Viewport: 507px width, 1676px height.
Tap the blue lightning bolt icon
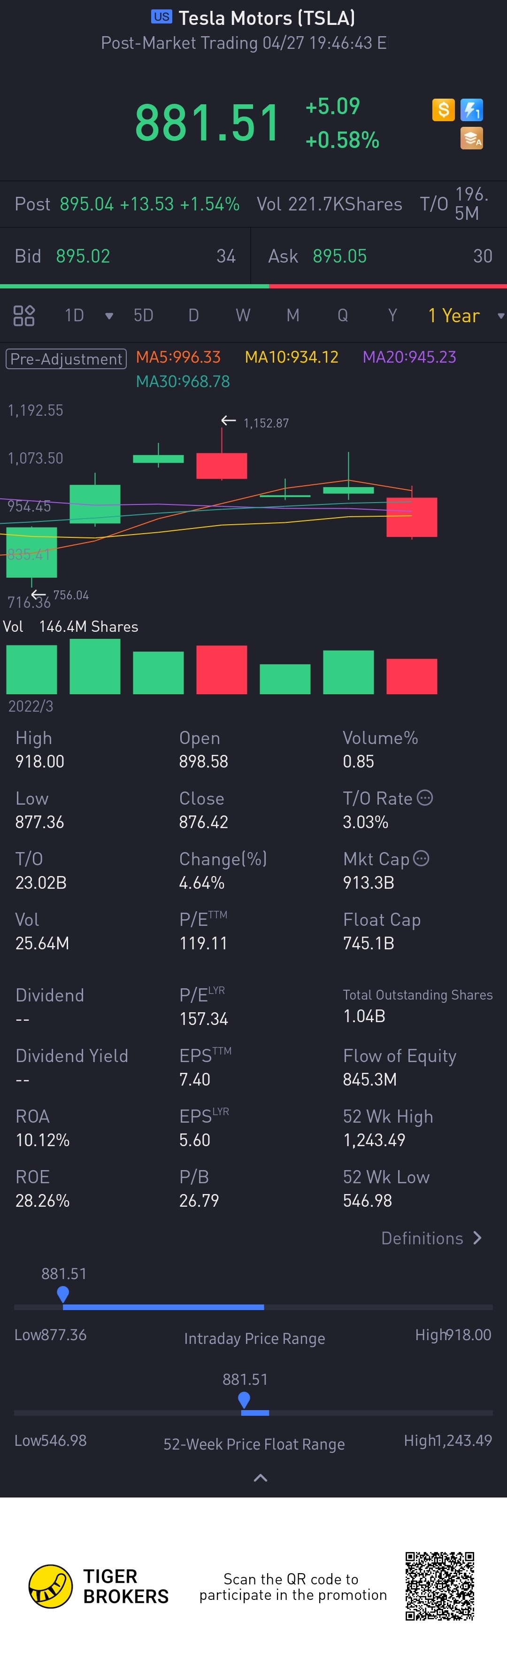click(471, 110)
